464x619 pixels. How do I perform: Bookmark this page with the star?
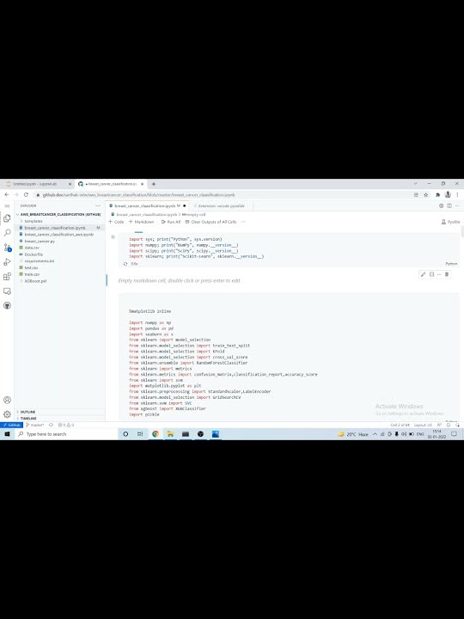pos(426,194)
